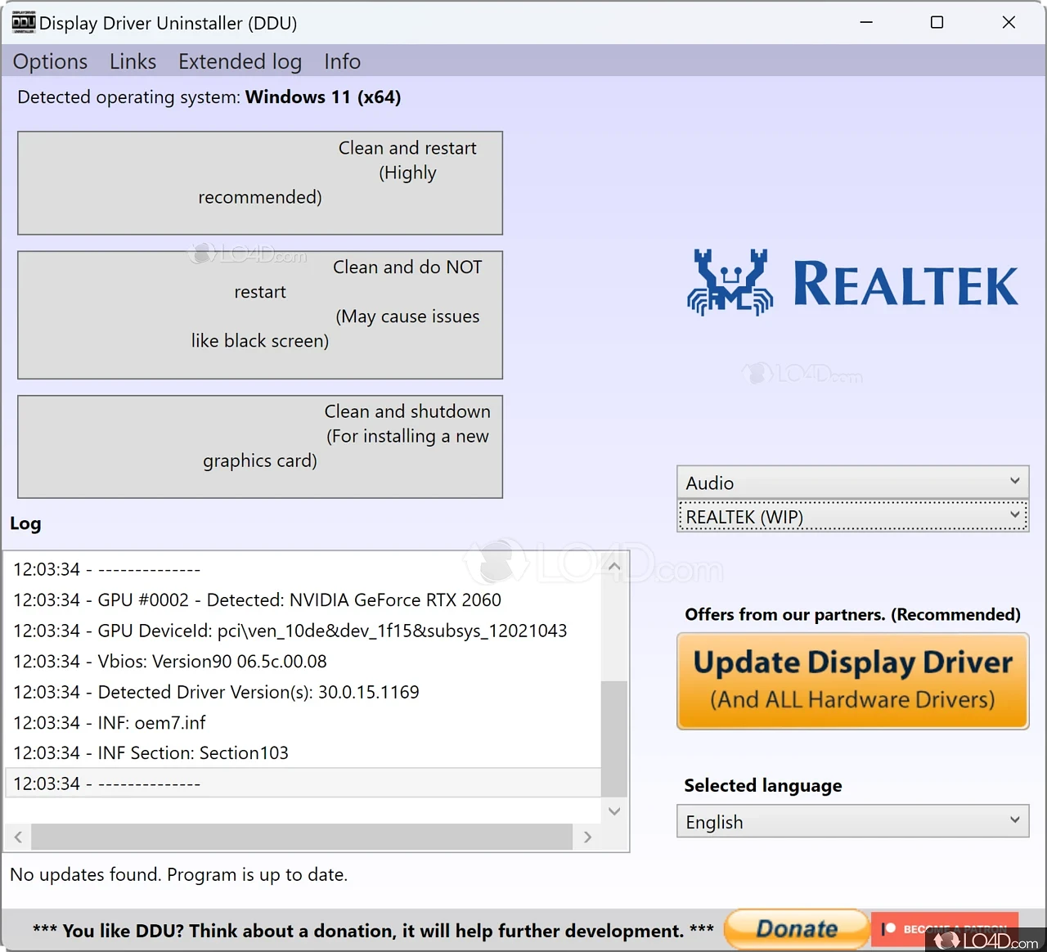This screenshot has width=1047, height=952.
Task: Select log row INF: oem7.inf
Action: coord(303,722)
